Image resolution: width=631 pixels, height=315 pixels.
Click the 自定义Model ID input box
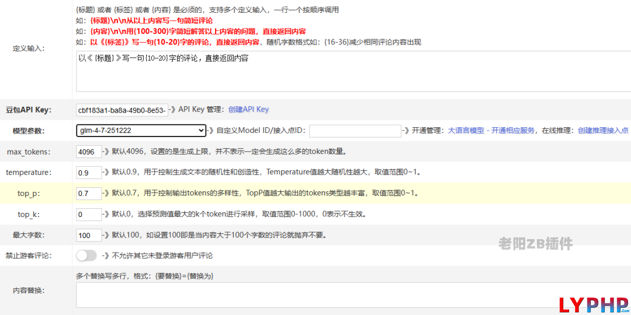tap(355, 131)
